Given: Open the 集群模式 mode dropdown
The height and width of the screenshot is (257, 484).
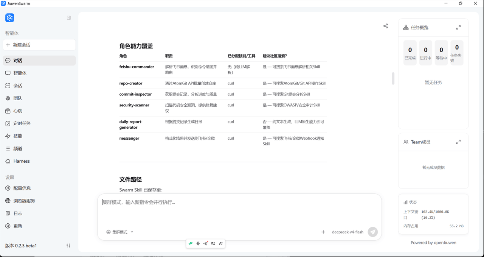Looking at the screenshot, I should coord(120,232).
